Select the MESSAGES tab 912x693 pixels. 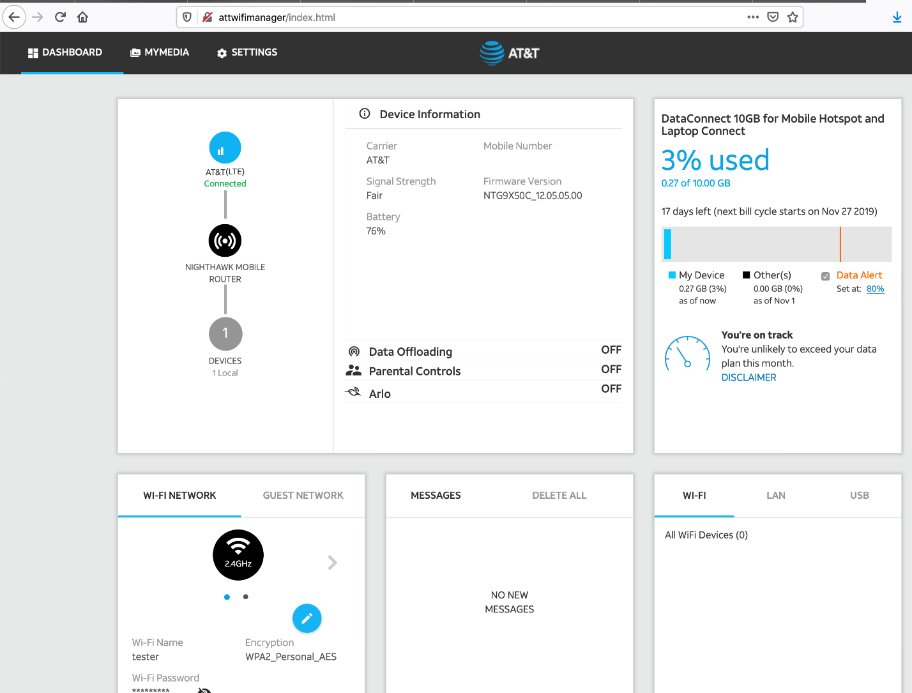pos(436,496)
